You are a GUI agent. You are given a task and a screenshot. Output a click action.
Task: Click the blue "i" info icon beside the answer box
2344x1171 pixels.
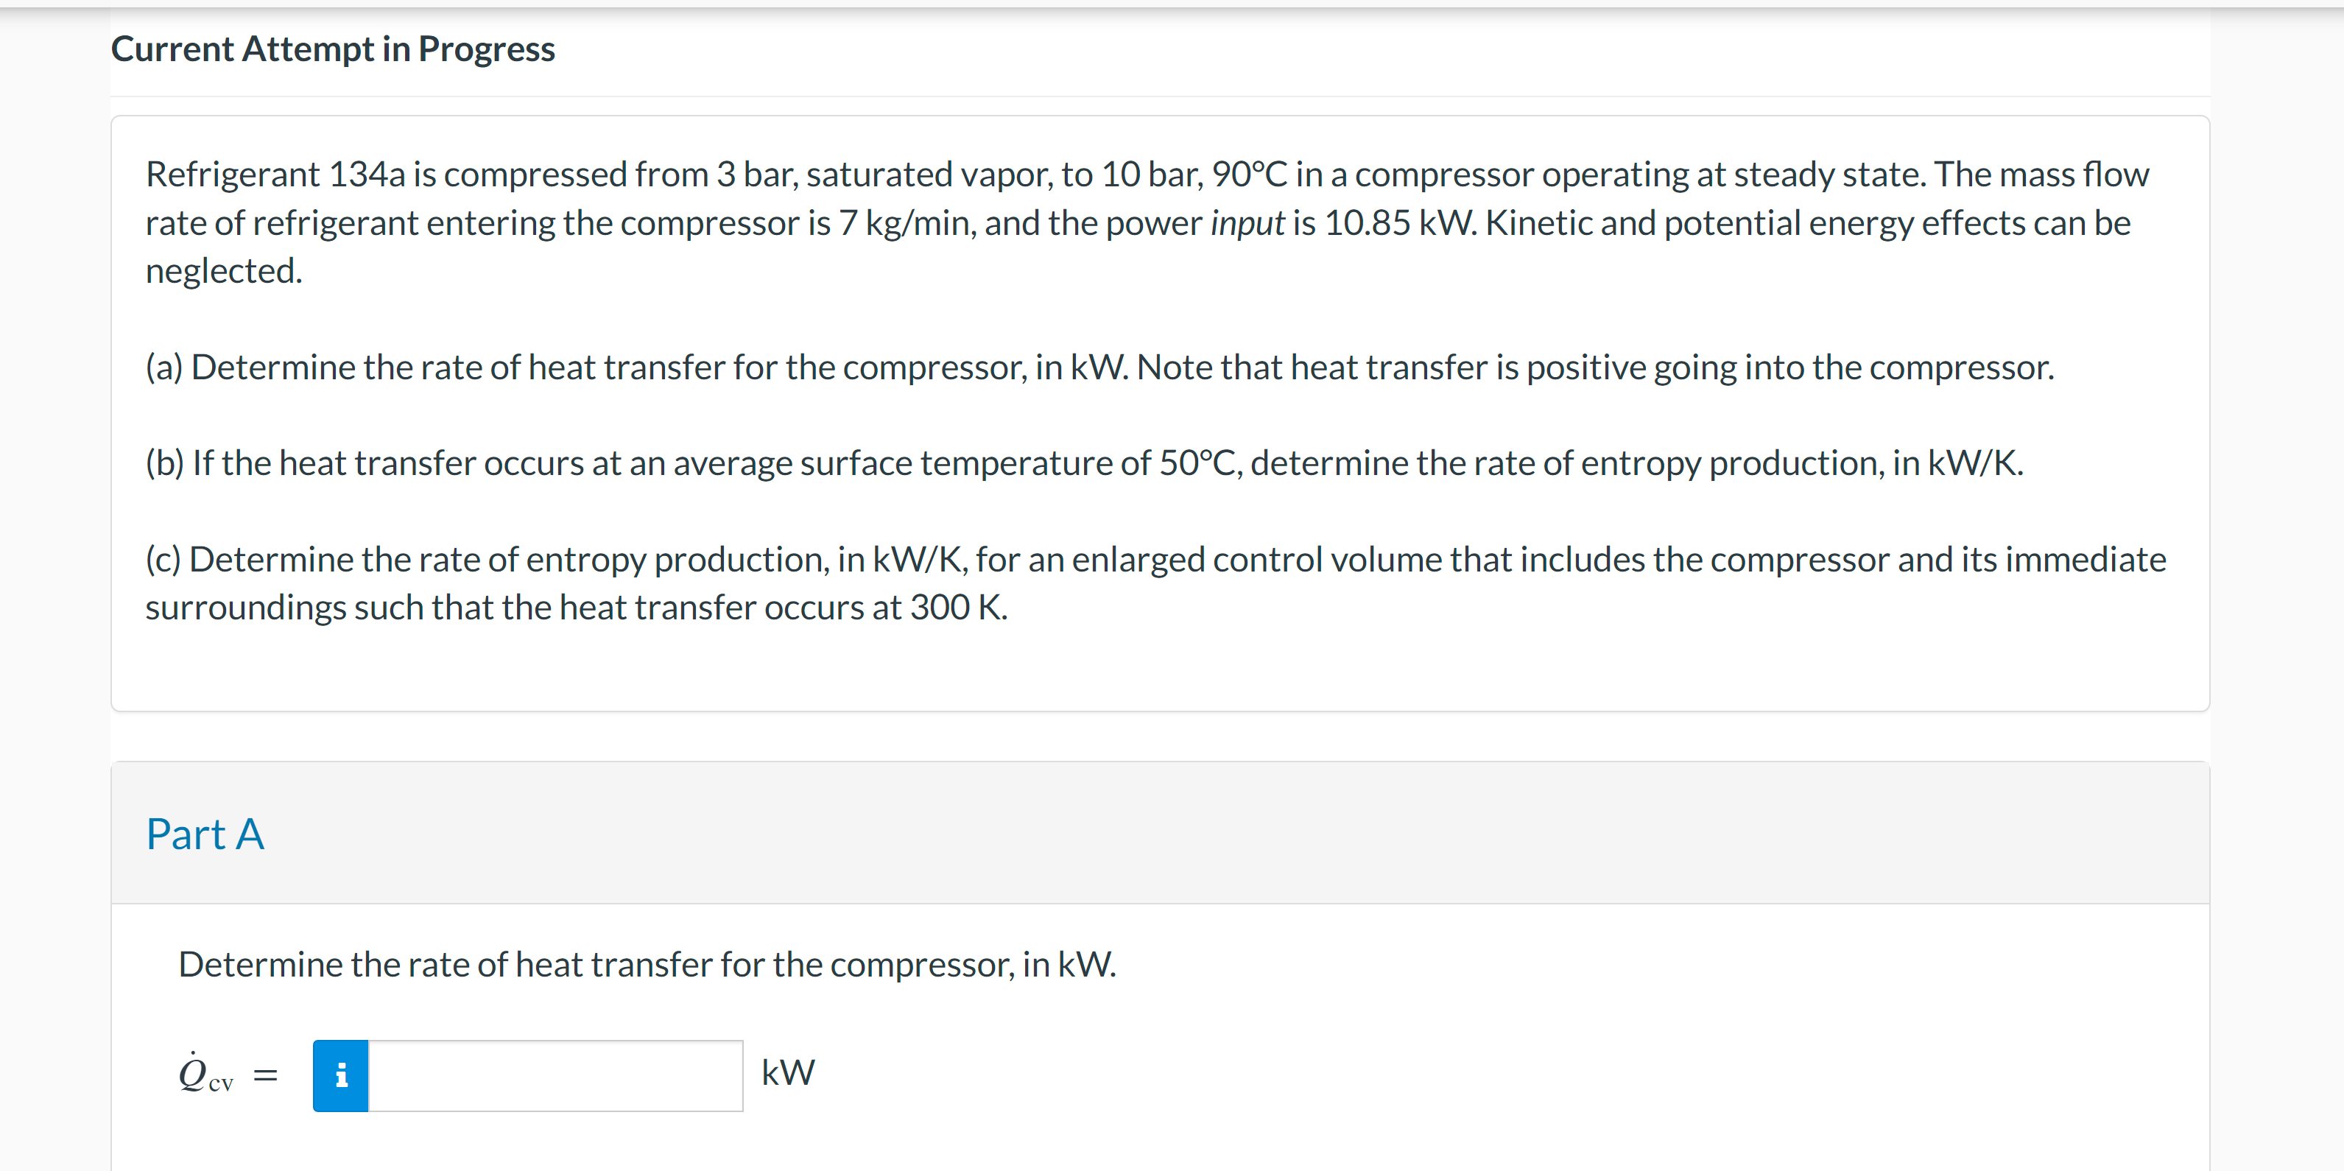(341, 1075)
